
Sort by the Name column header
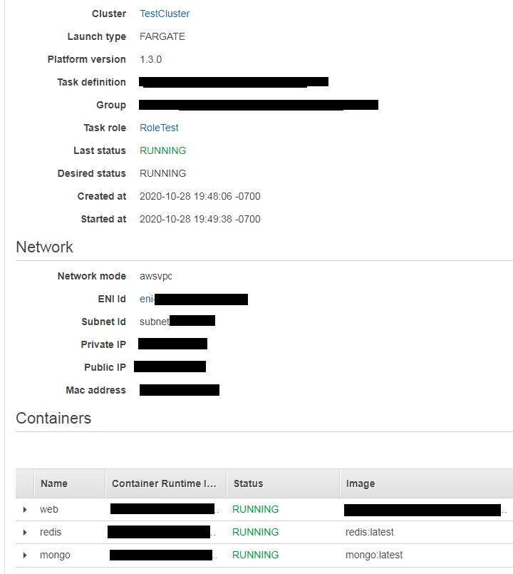54,483
